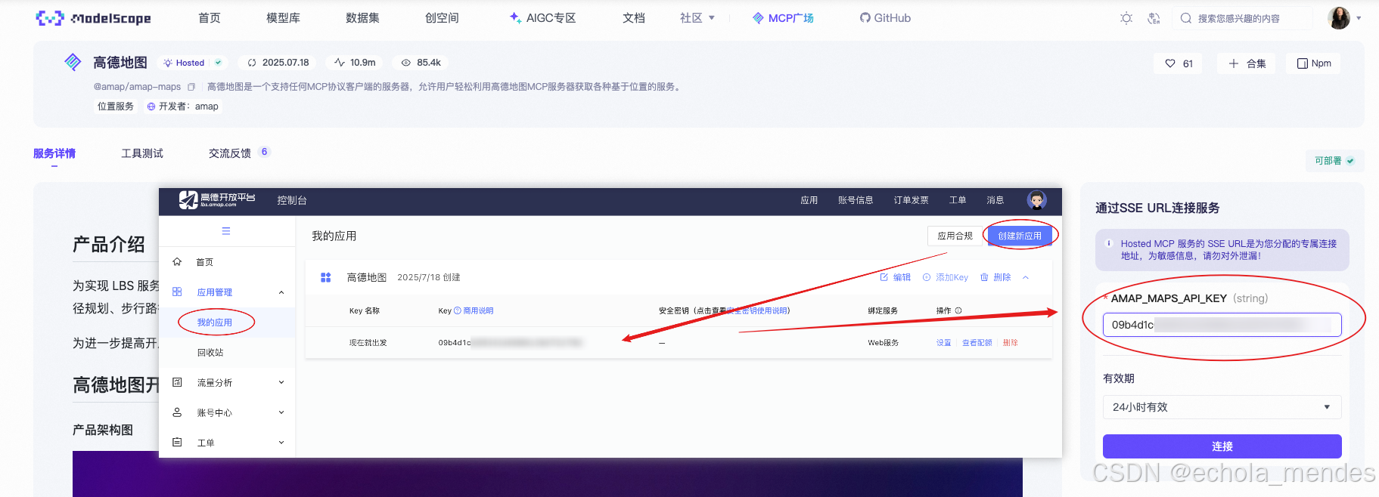Click the 编辑 pencil icon for the 高德地图 app

[x=884, y=277]
